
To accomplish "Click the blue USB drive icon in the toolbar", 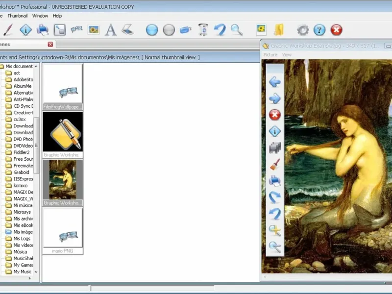I will [x=186, y=30].
